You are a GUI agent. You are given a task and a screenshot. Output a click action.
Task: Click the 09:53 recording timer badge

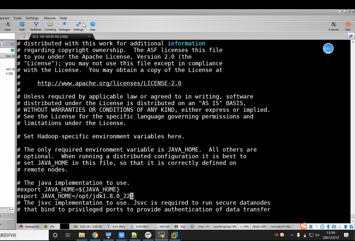pyautogui.click(x=328, y=48)
